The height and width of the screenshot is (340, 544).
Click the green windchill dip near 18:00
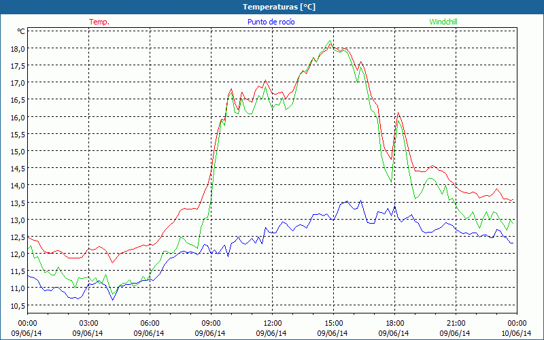391,182
